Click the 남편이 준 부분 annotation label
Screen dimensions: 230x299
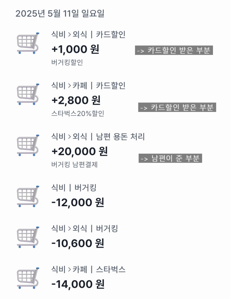[170, 159]
